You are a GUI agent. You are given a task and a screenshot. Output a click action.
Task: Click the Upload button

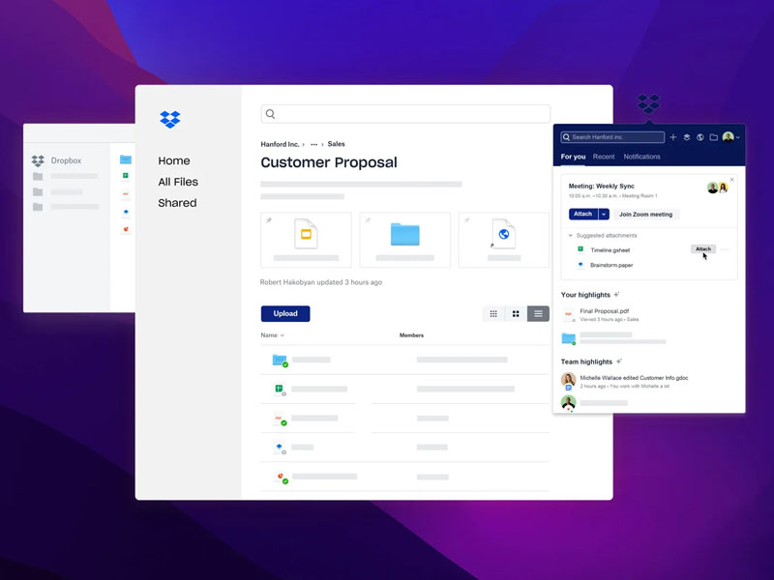point(285,313)
